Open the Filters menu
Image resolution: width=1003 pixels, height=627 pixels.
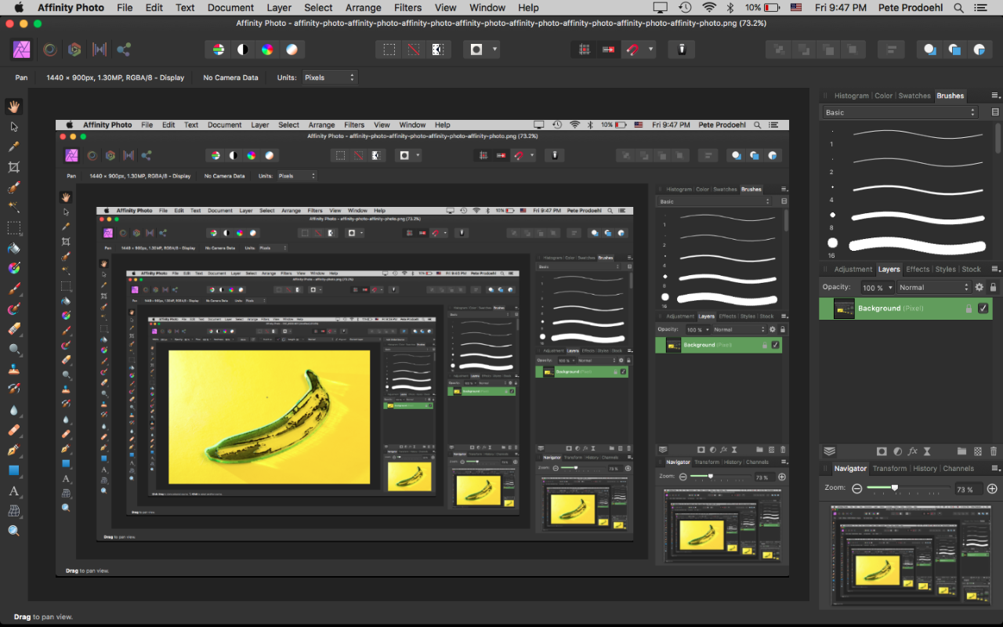pos(408,8)
